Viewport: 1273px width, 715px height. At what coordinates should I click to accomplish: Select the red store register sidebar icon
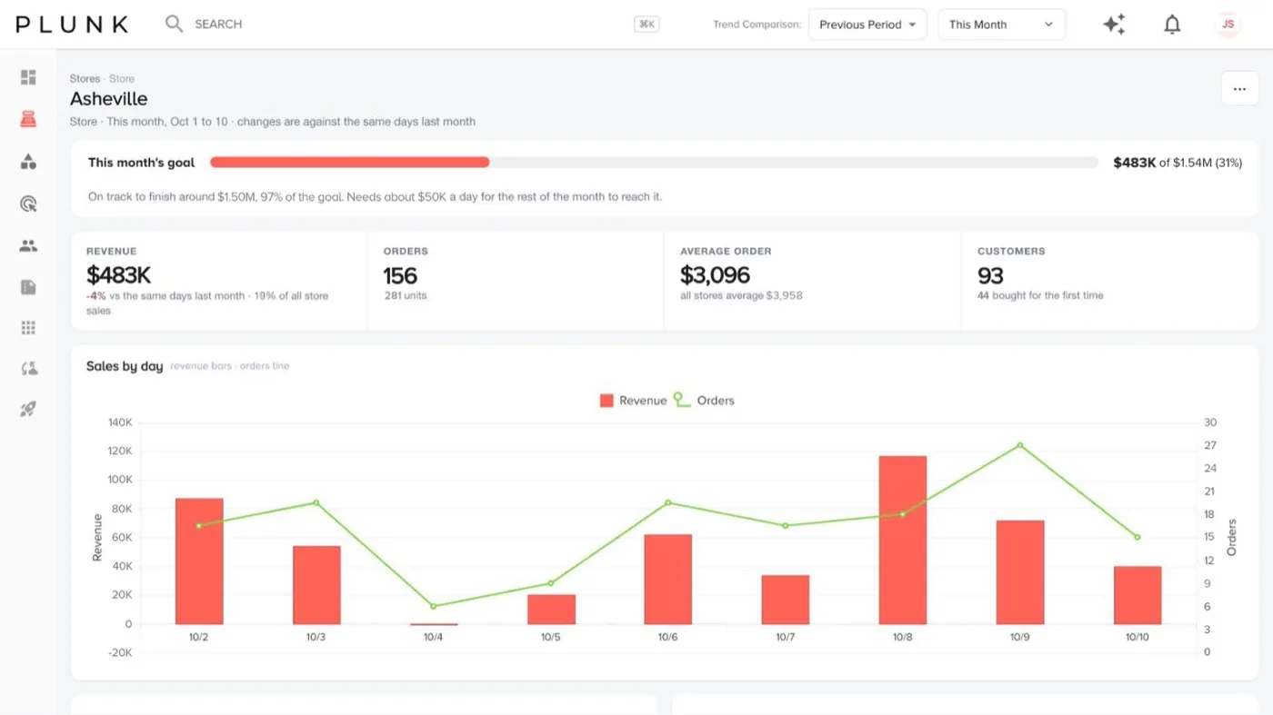(x=28, y=119)
